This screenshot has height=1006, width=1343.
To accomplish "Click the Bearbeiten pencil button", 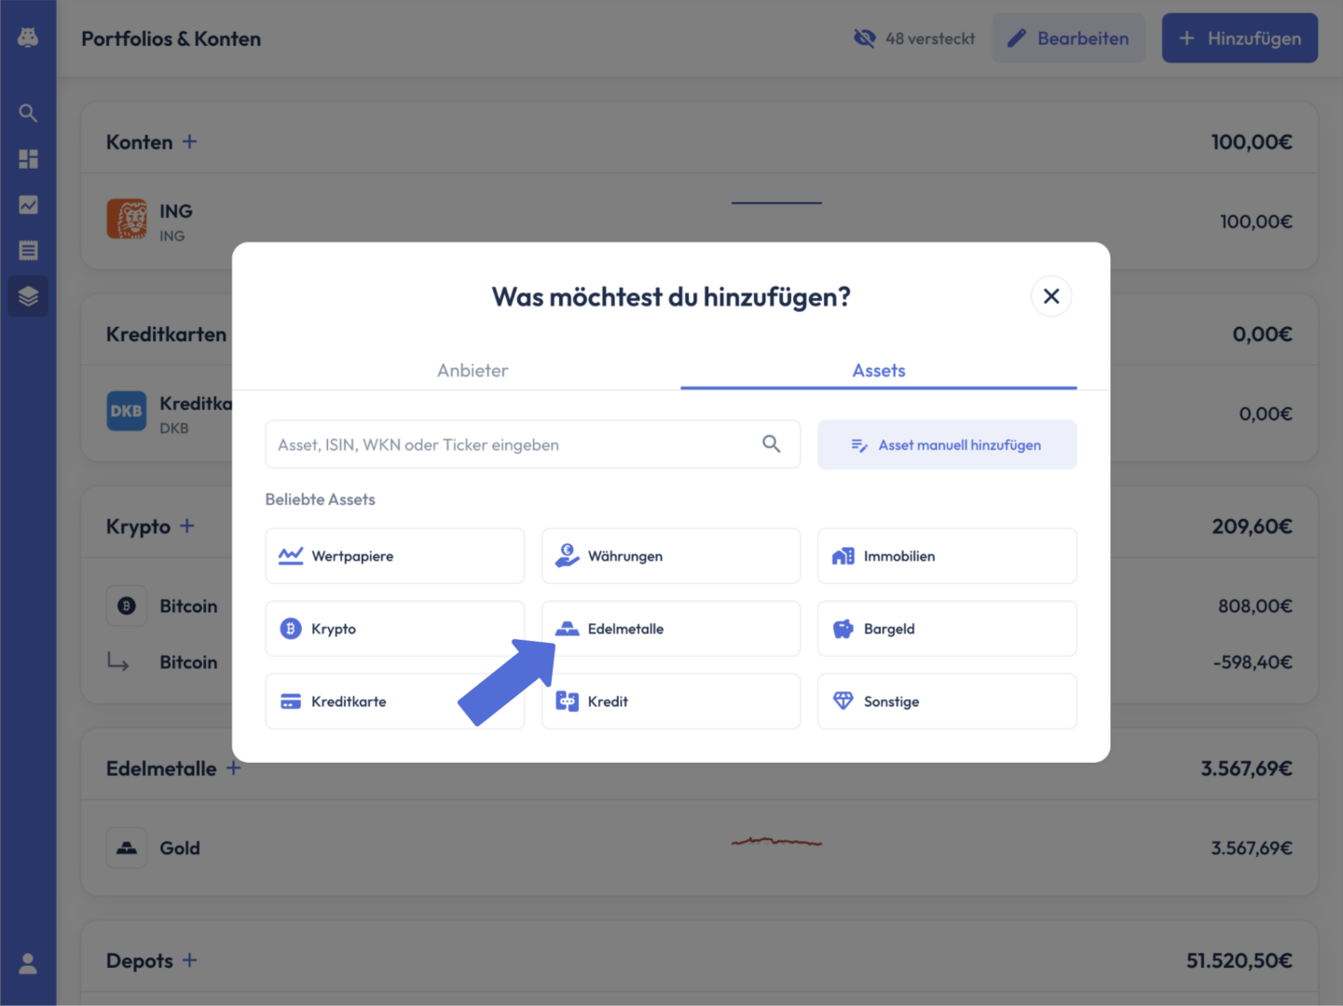I will click(x=1068, y=38).
